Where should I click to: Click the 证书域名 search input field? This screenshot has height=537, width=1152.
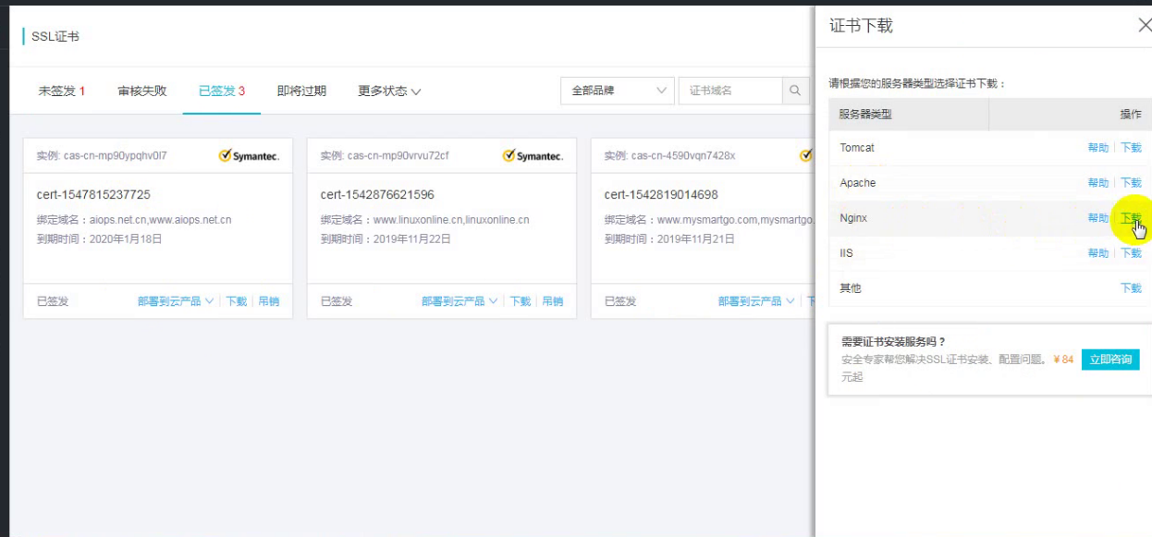730,91
